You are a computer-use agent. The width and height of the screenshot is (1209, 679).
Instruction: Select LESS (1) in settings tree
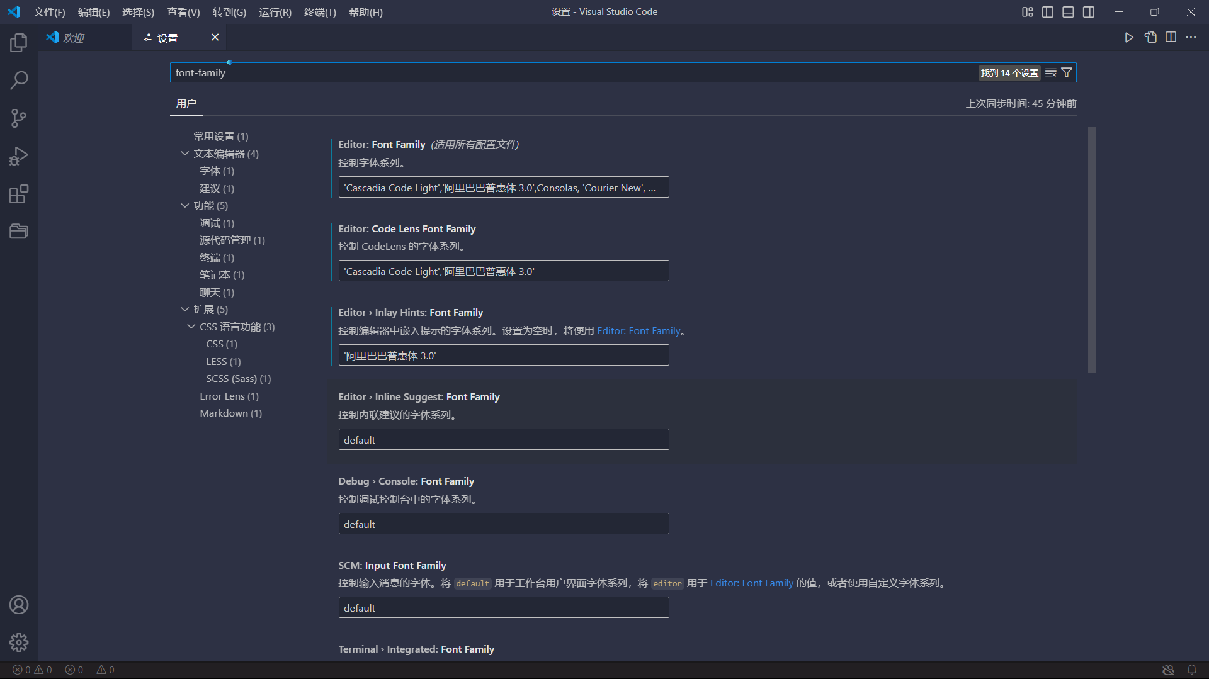tap(224, 362)
